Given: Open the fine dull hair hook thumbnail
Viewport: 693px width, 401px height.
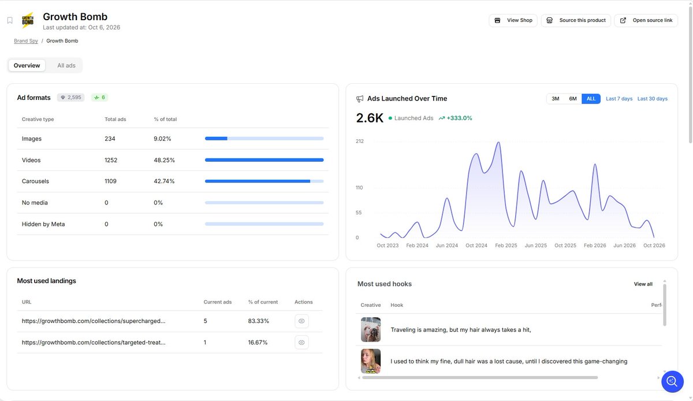Looking at the screenshot, I should tap(371, 361).
